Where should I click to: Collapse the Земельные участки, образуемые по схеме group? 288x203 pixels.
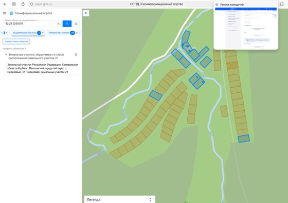point(6,54)
